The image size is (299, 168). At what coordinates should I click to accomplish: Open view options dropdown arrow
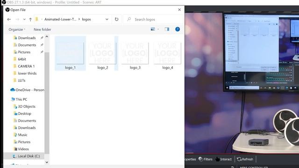coord(158,29)
